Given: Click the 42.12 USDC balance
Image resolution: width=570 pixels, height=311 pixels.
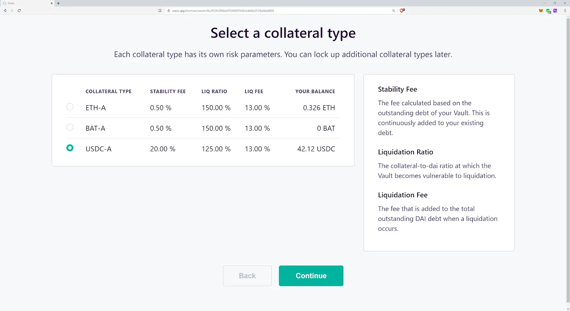Looking at the screenshot, I should coord(316,149).
